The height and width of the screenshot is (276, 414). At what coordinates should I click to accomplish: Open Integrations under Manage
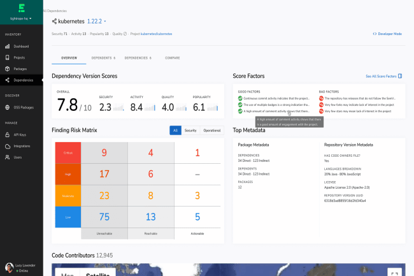point(22,146)
